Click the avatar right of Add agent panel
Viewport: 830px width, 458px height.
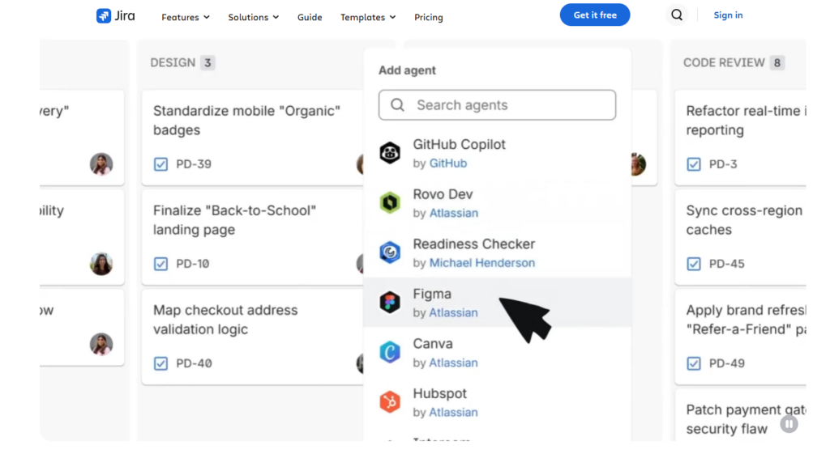coord(639,164)
